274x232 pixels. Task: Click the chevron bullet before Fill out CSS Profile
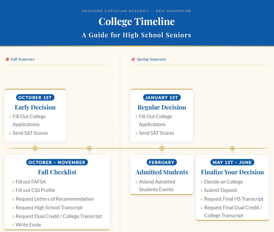coord(13,190)
